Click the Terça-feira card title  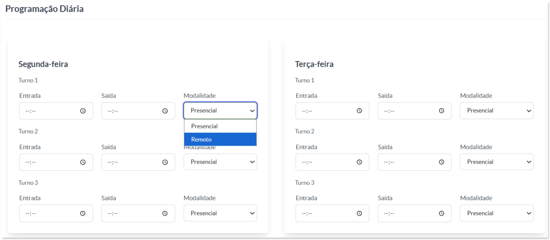tap(314, 64)
